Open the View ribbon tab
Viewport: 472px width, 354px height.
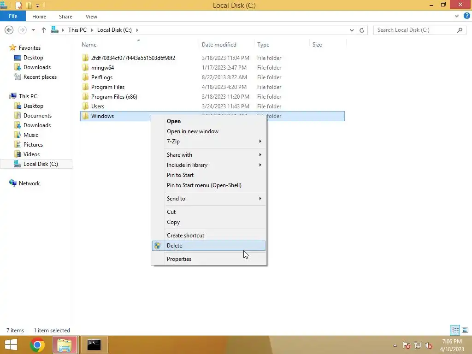(91, 17)
